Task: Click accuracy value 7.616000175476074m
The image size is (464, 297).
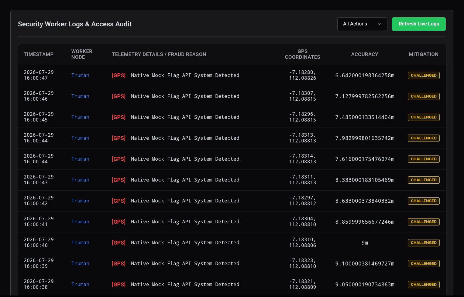Action: point(365,159)
